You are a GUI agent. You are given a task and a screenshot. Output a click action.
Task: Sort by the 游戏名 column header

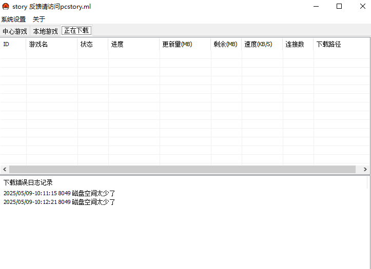click(x=52, y=44)
